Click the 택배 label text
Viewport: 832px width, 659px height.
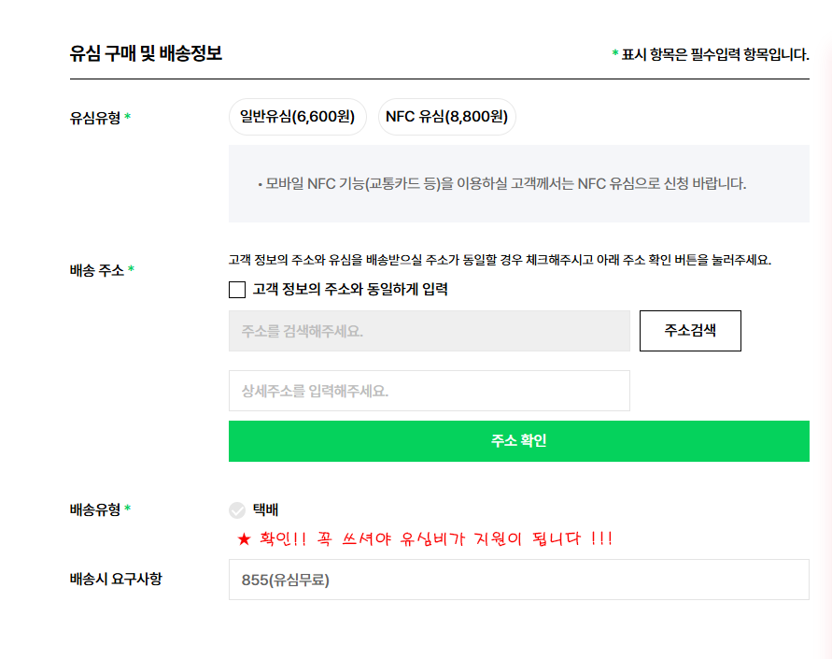265,509
